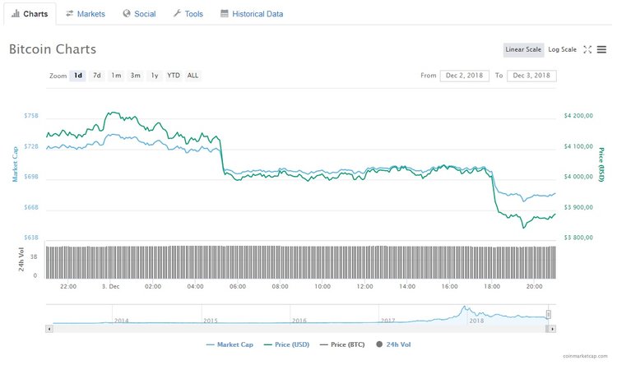Open the chart hamburger menu
This screenshot has height=365, width=617.
[x=601, y=49]
